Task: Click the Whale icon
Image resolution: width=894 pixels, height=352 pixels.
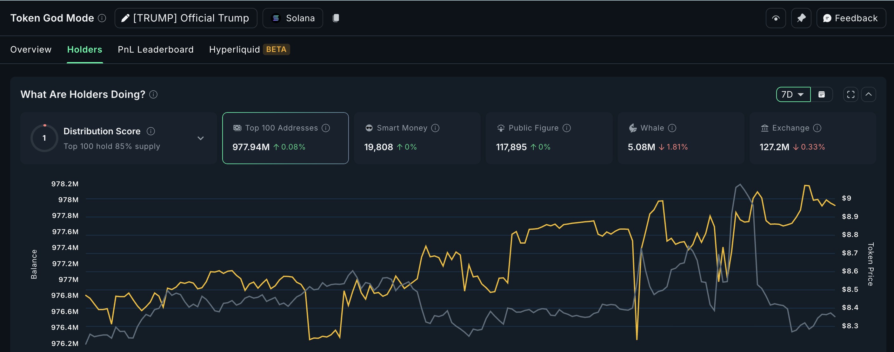Action: coord(633,128)
